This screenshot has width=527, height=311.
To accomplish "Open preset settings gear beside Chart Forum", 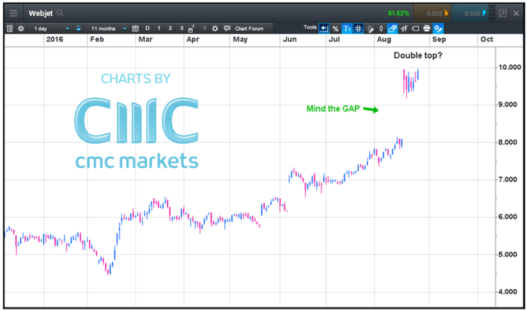I will coord(215,29).
